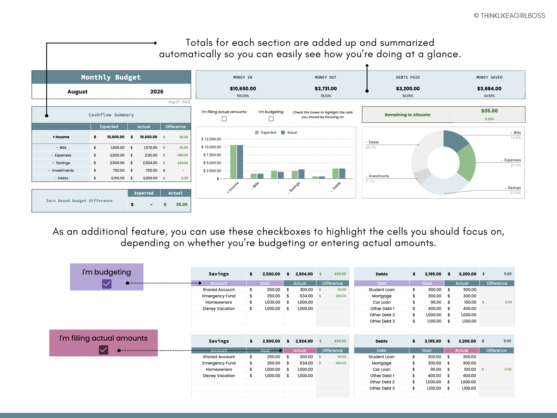The image size is (557, 418).
Task: Click the green Expenses donut slice
Action: point(467,163)
